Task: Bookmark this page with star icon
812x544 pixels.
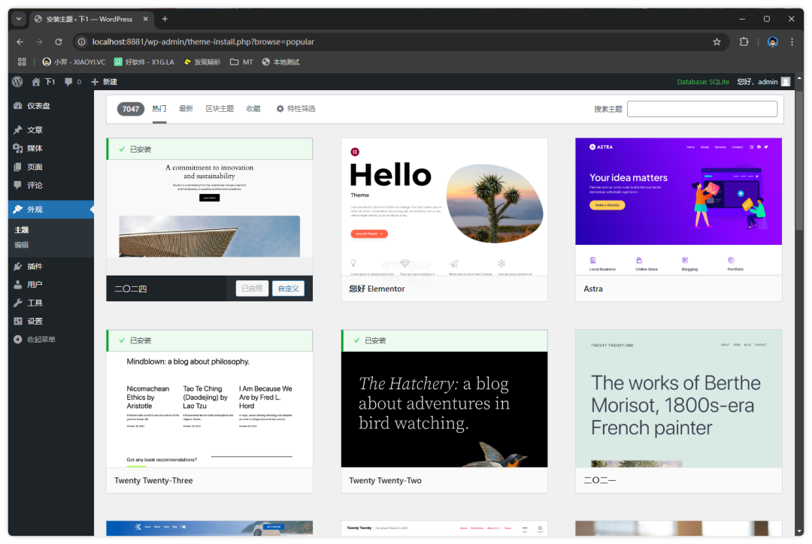Action: 717,42
